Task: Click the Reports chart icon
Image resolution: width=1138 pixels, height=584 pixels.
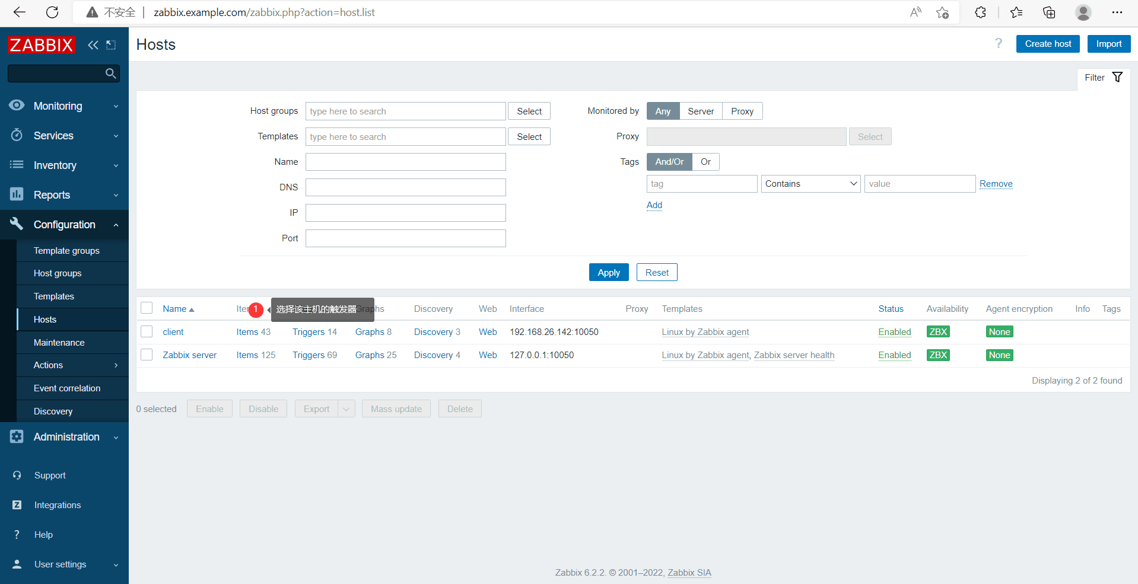Action: (x=17, y=194)
